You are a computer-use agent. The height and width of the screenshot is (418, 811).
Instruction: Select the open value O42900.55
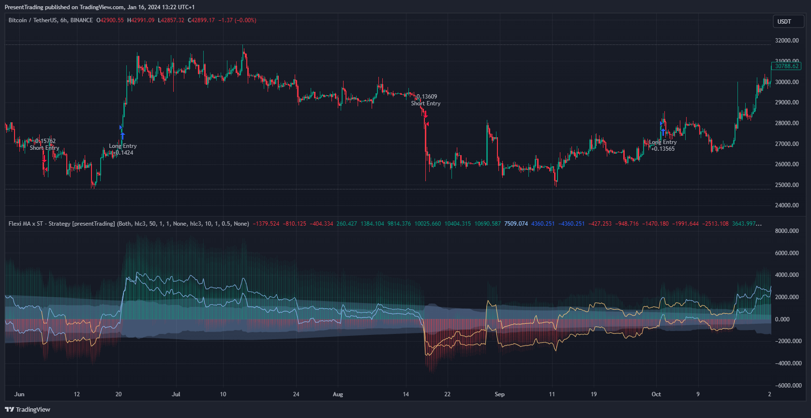click(x=110, y=20)
